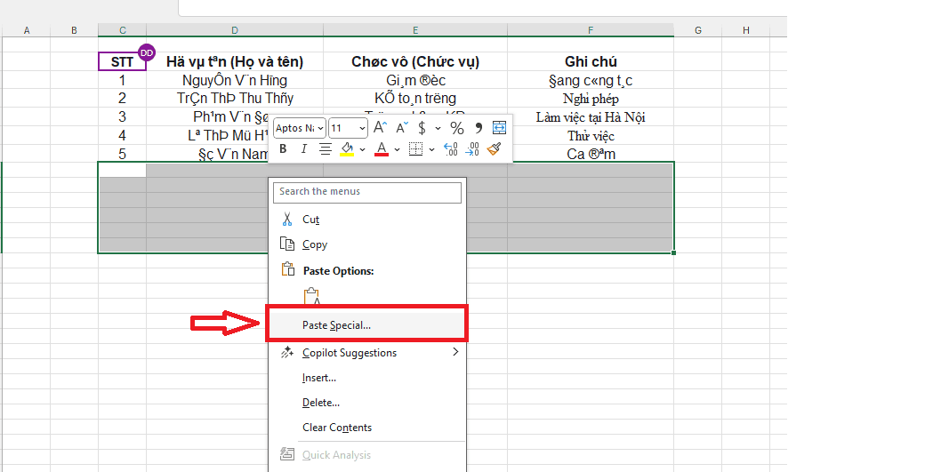Toggle Bold formatting in mini toolbar
Viewport: 925px width, 472px height.
point(283,149)
